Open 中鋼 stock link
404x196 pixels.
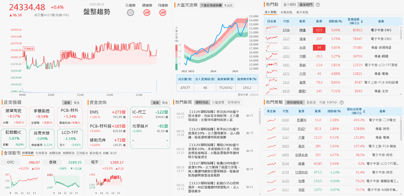[302, 56]
